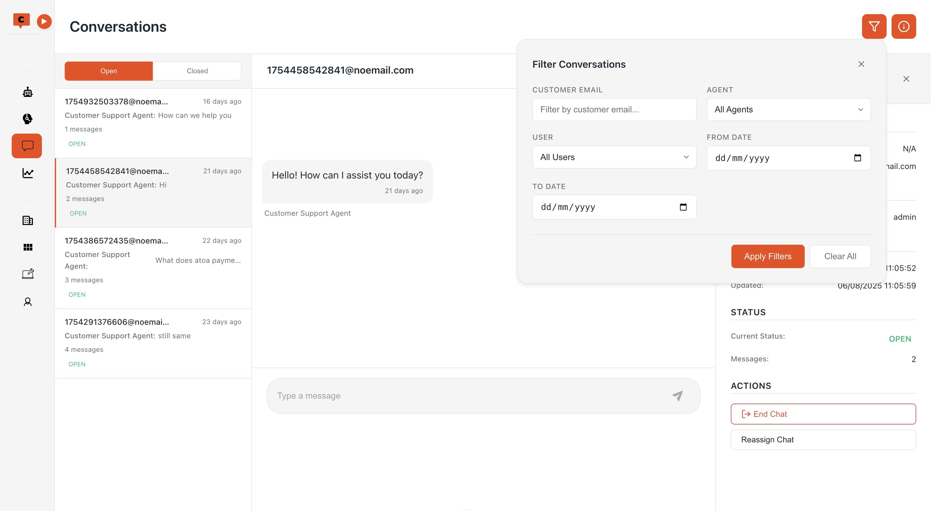Select the robot/bot icon in sidebar
931x511 pixels.
28,92
